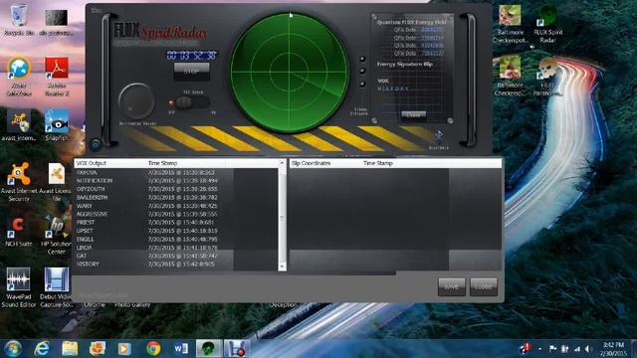The width and height of the screenshot is (637, 358).
Task: Click the taskbar clock showing 3:42 PM
Action: [x=613, y=349]
